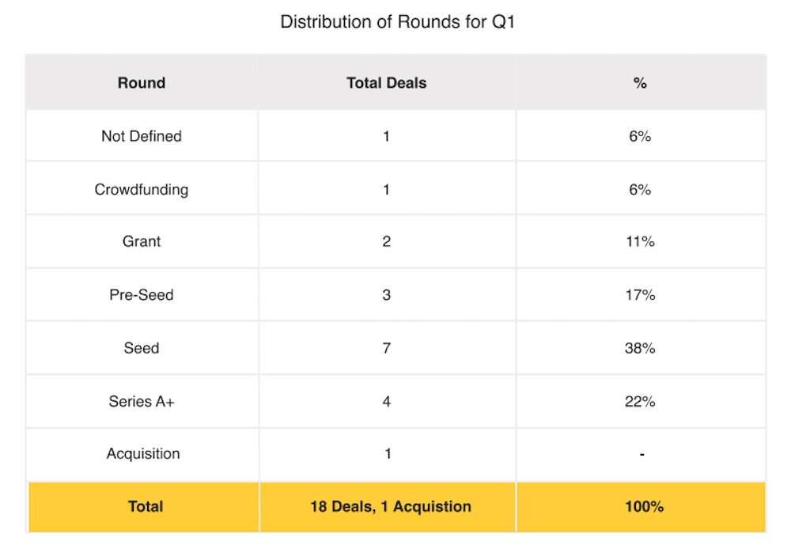
Task: Click the 'Crowdfunding' round cell
Action: [142, 190]
